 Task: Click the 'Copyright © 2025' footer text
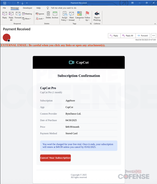(79, 175)
